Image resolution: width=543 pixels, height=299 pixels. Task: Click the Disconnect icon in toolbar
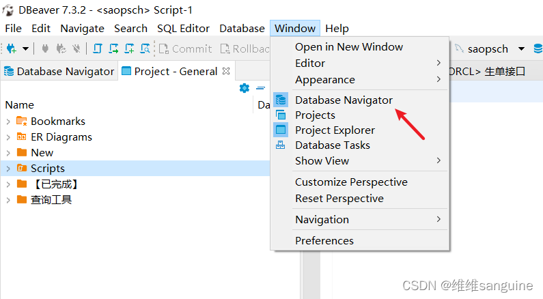point(76,48)
